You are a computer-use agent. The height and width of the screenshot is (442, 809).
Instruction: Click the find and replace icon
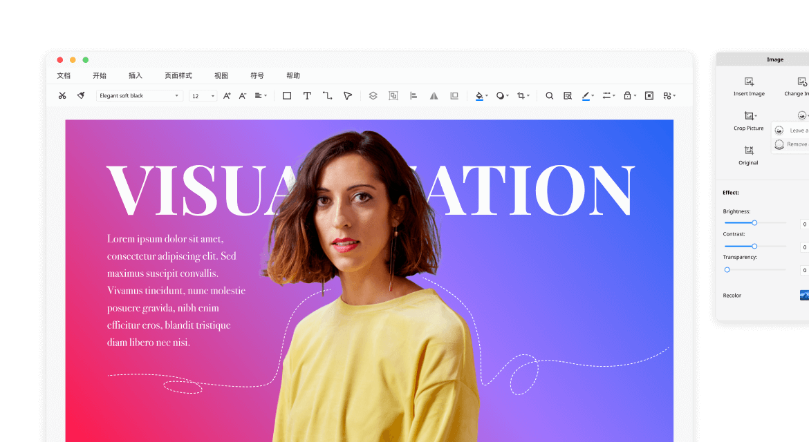point(568,96)
